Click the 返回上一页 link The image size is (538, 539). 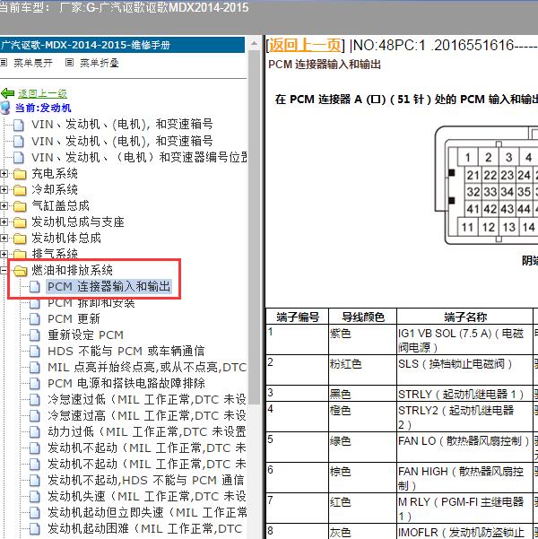305,45
